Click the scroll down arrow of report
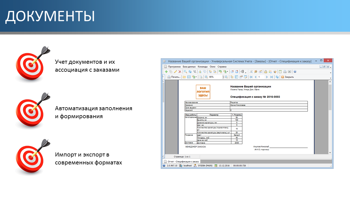The image size is (350, 197). click(x=330, y=152)
